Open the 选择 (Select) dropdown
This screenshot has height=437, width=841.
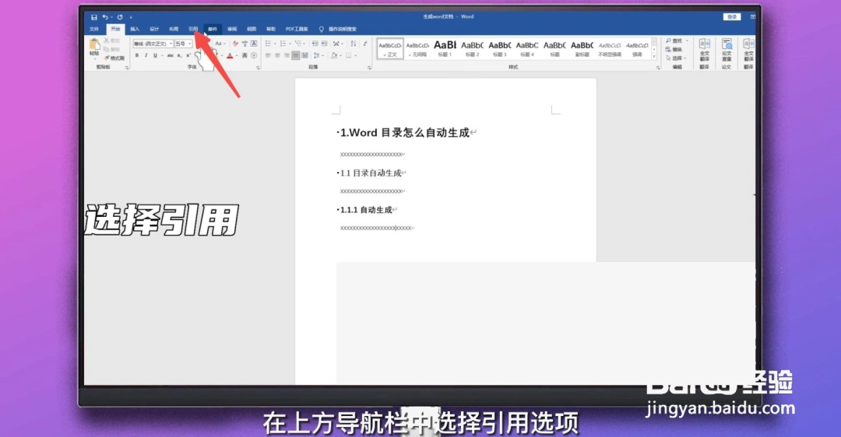tap(676, 58)
